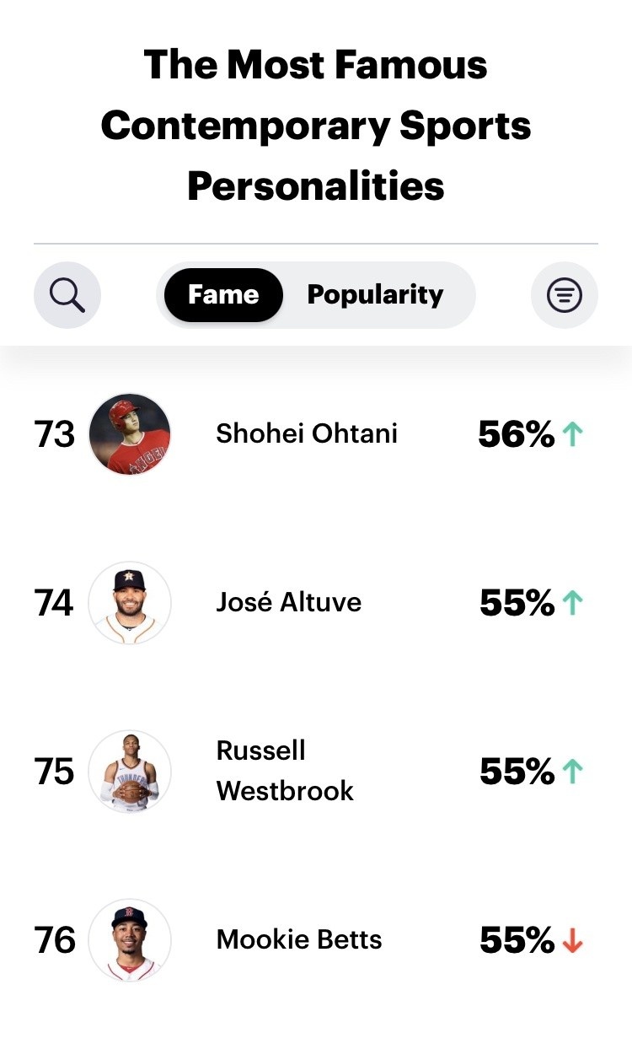Screen dimensions: 632x1049
Task: Open Mookie Betts' name link
Action: tap(299, 939)
